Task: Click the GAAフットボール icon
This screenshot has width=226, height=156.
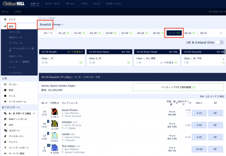Action: (5, 119)
